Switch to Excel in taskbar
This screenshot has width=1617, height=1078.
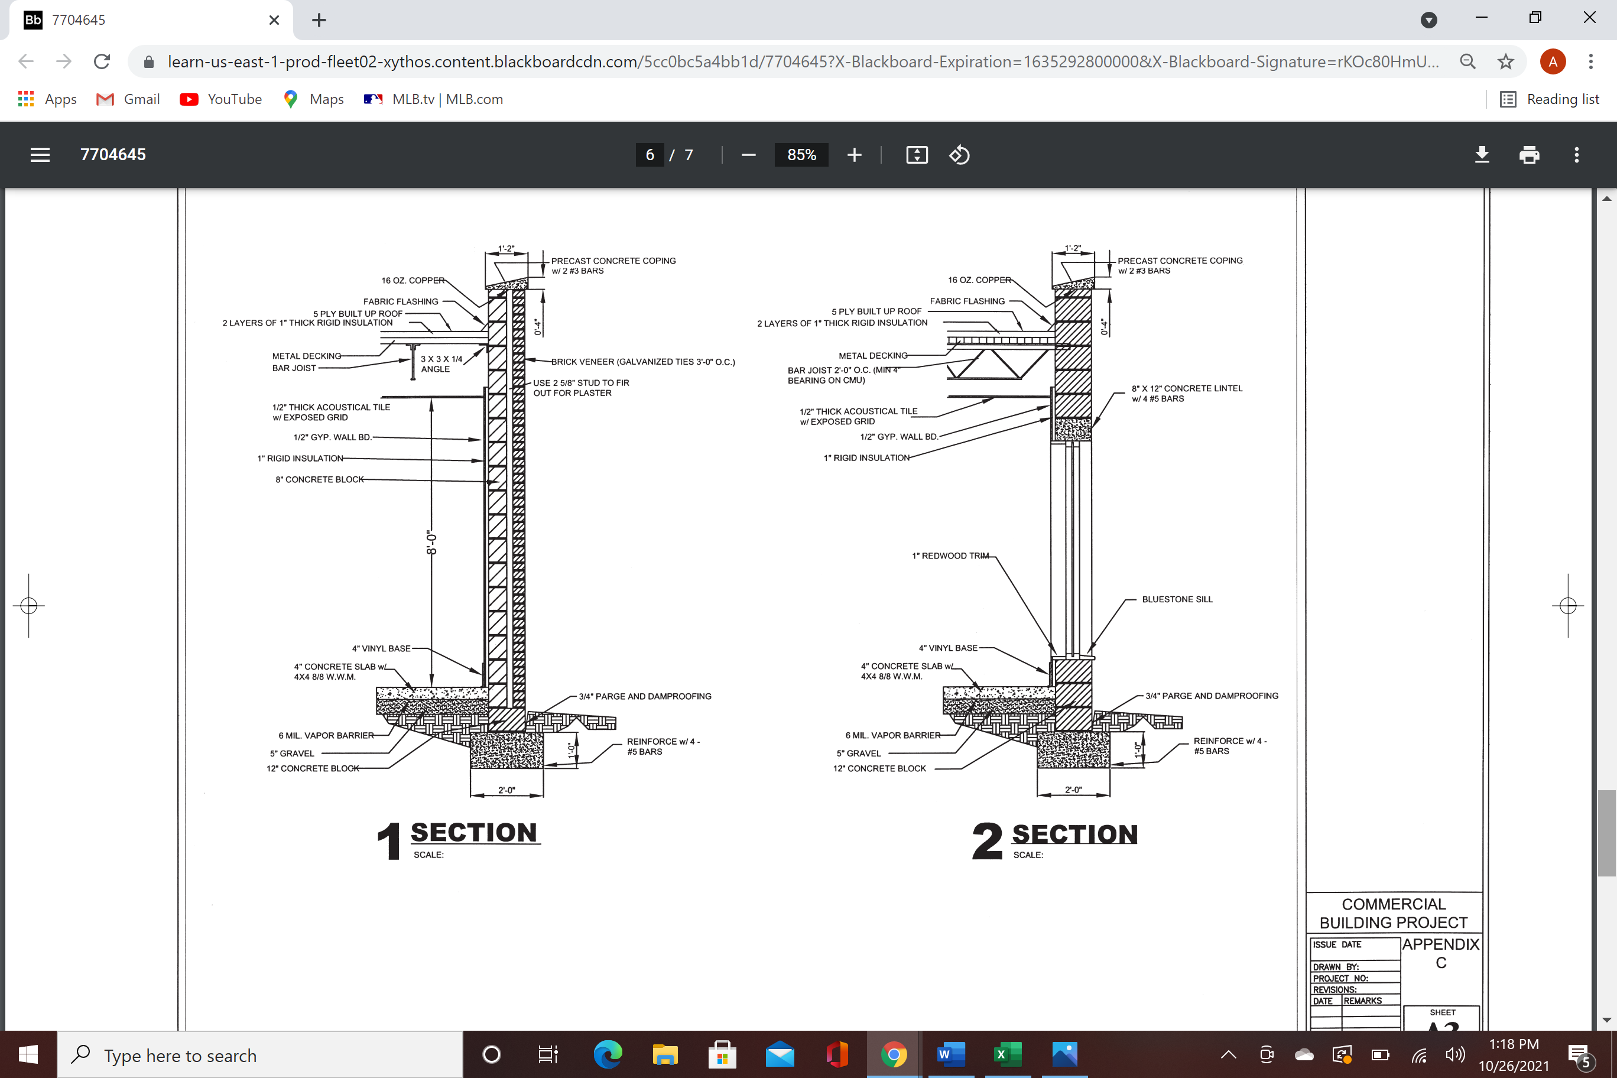(x=1007, y=1054)
